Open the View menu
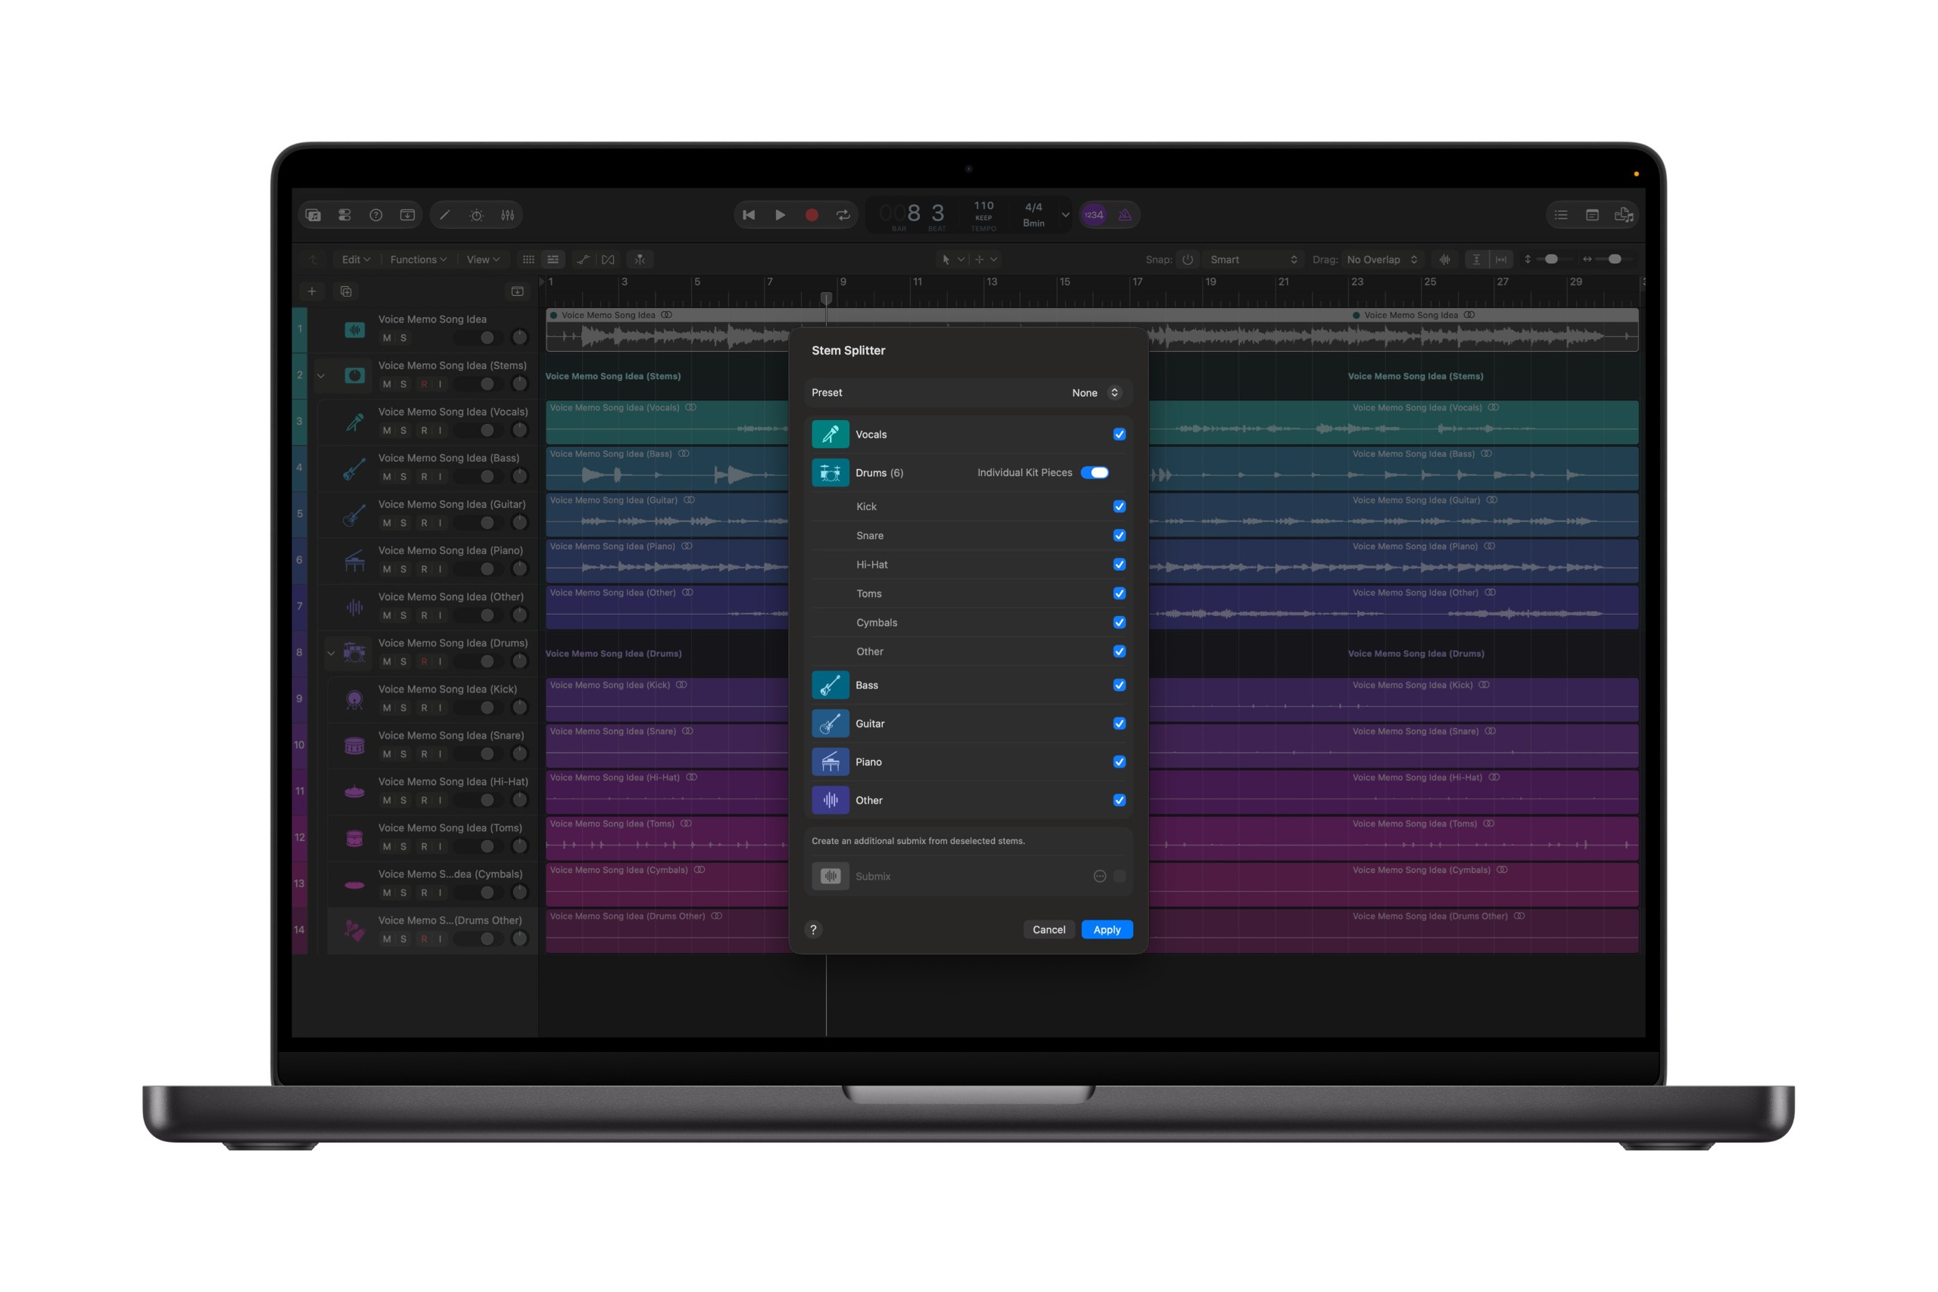Screen dimensions: 1938x1292 coord(483,260)
